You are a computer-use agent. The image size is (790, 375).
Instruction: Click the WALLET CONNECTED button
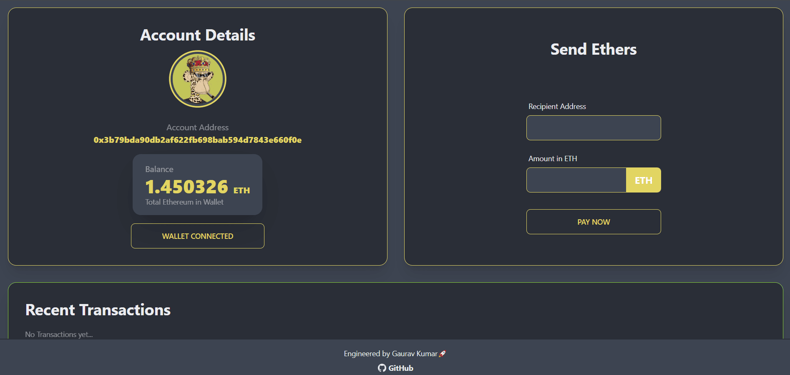click(198, 236)
